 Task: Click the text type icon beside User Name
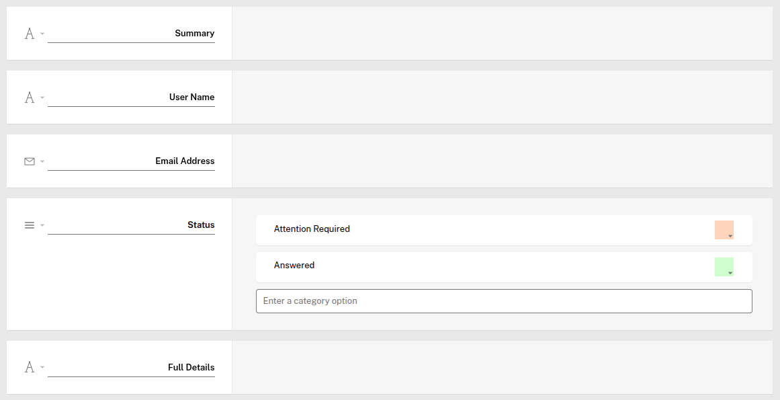pos(29,97)
